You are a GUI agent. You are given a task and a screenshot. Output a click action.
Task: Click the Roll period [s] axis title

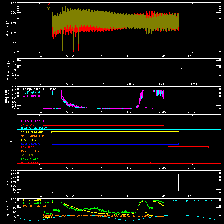pyautogui.click(x=8, y=70)
